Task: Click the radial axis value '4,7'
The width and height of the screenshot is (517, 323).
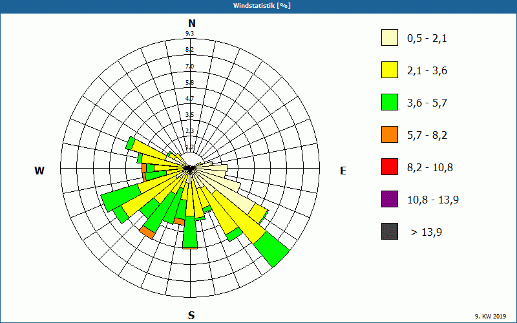Action: point(189,99)
